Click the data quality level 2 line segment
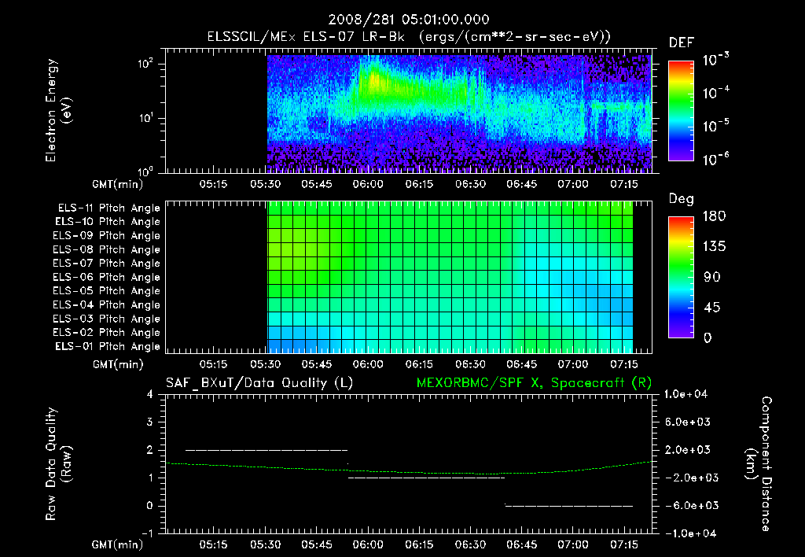 [x=266, y=450]
